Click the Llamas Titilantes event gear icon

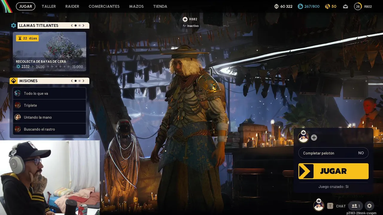[x=13, y=26]
